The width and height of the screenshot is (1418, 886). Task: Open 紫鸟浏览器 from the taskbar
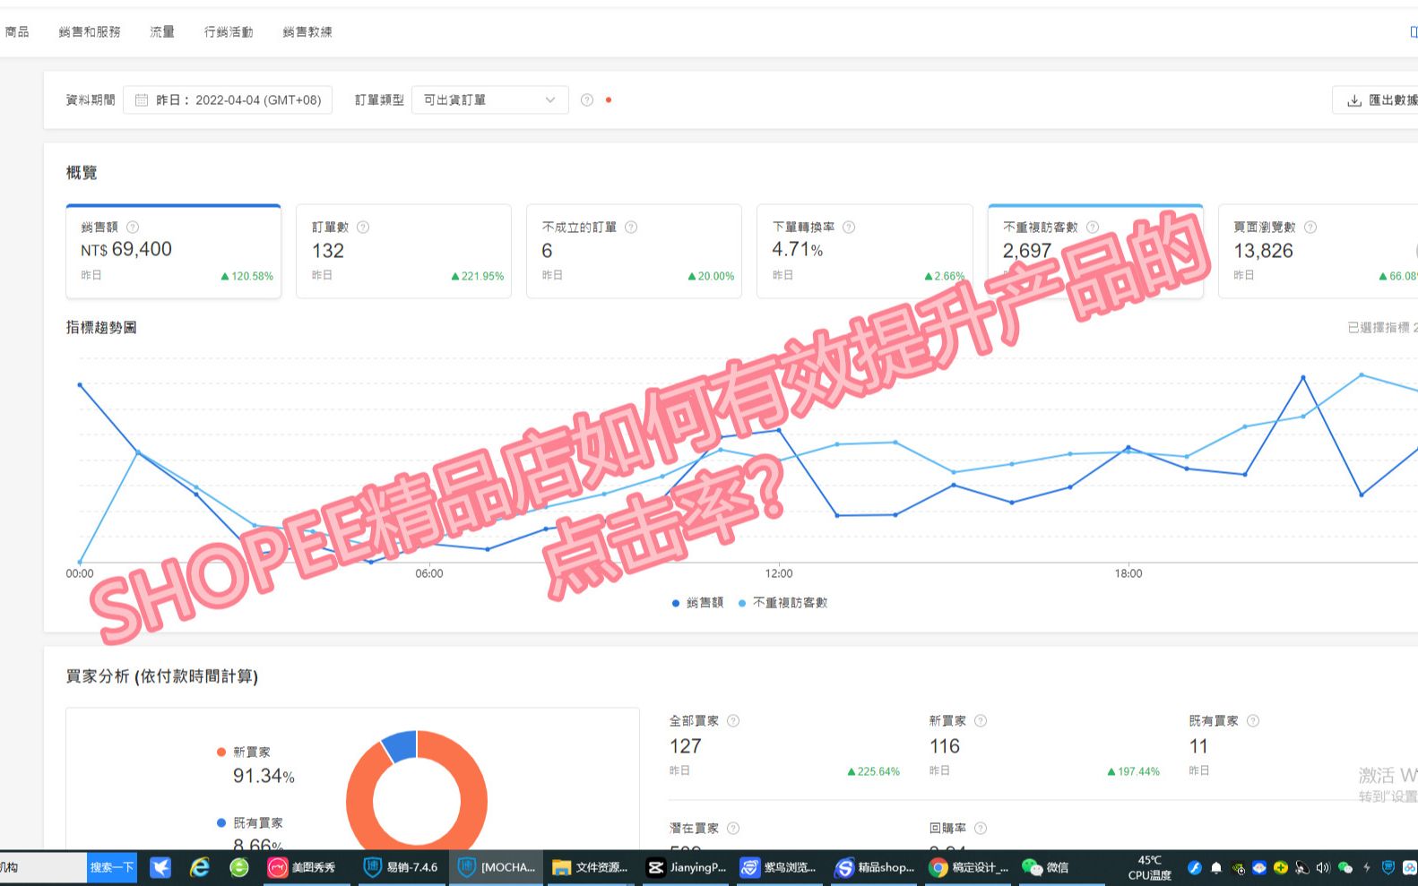[x=778, y=867]
